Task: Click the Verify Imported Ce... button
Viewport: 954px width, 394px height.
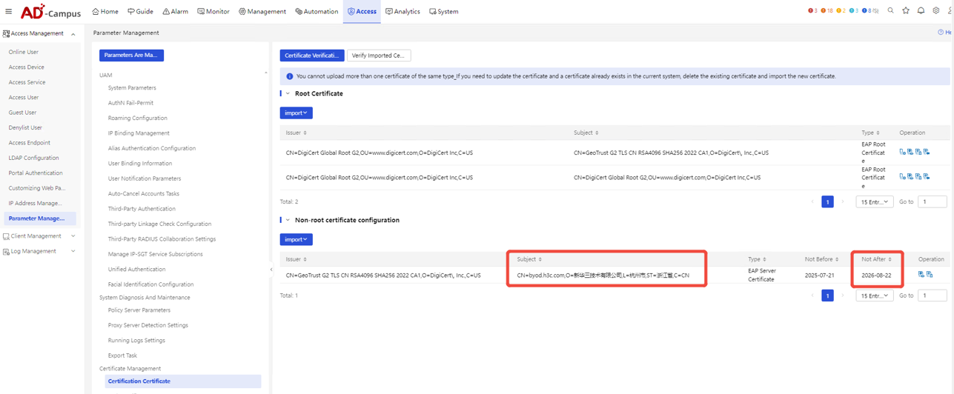Action: (379, 56)
